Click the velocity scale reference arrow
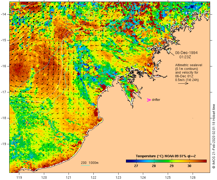Screen dimensions: 217x180 click(183, 83)
